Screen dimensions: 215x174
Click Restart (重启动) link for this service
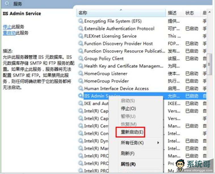9,33
